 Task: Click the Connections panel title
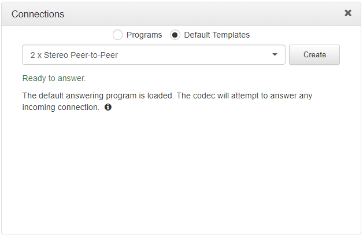click(x=38, y=14)
